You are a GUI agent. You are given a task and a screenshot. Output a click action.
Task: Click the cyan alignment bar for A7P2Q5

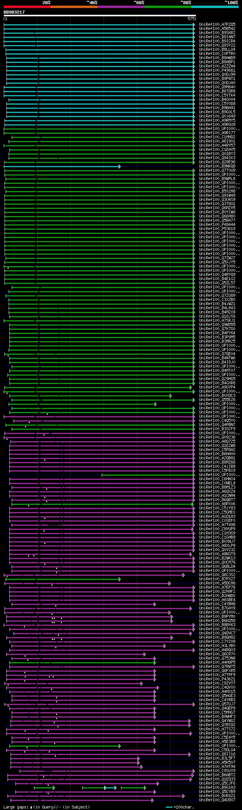tap(99, 25)
